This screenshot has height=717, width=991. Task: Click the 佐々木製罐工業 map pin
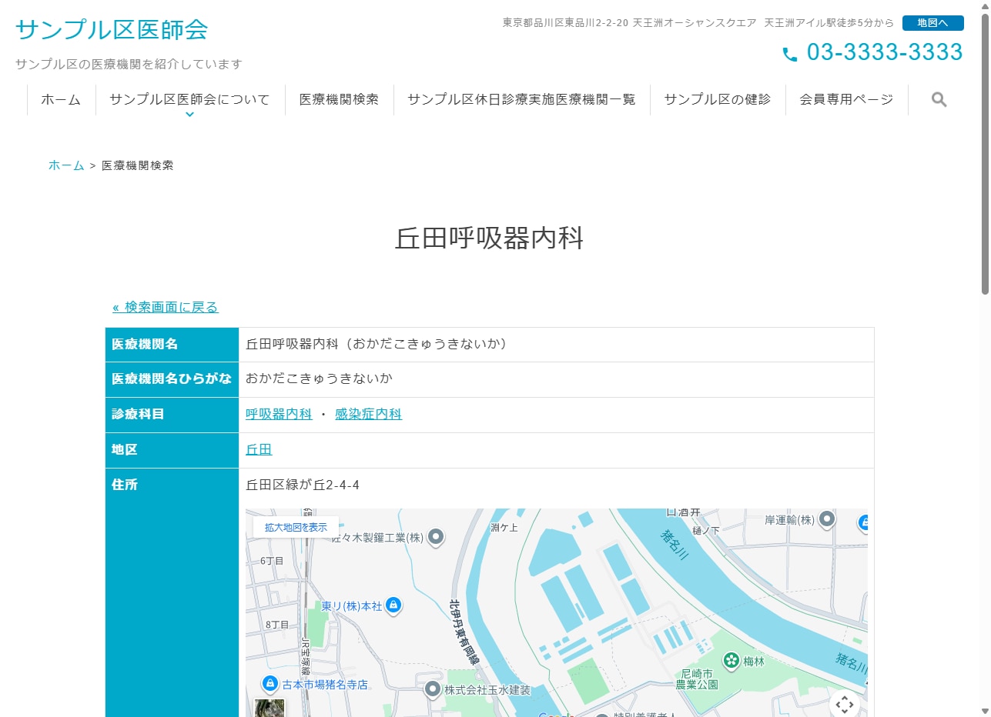pyautogui.click(x=436, y=537)
